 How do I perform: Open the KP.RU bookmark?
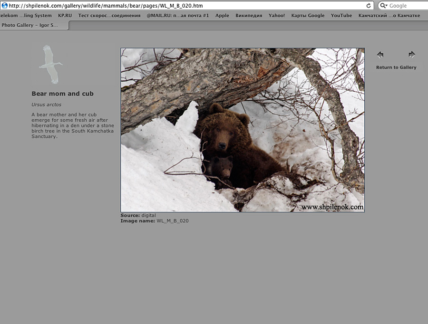pos(65,16)
